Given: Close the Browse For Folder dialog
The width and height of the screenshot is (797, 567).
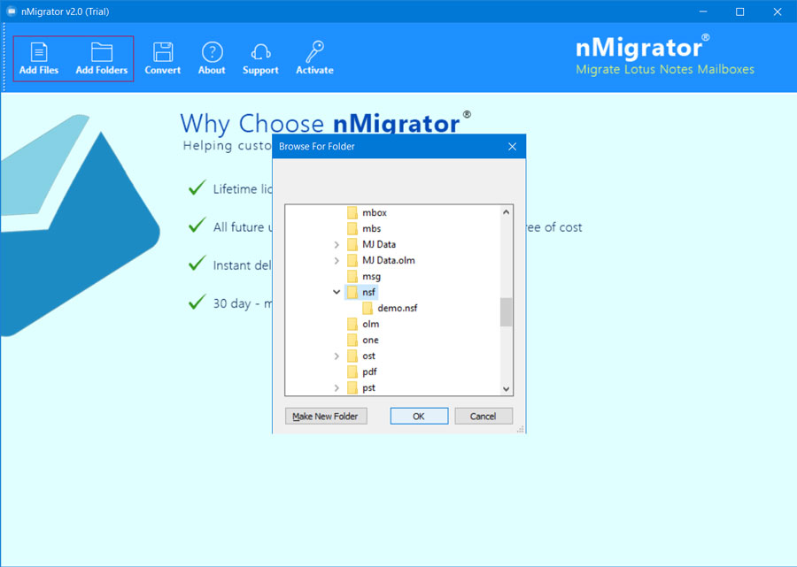Looking at the screenshot, I should (x=512, y=146).
